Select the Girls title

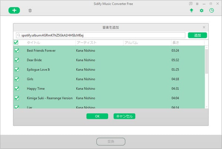pos(30,79)
